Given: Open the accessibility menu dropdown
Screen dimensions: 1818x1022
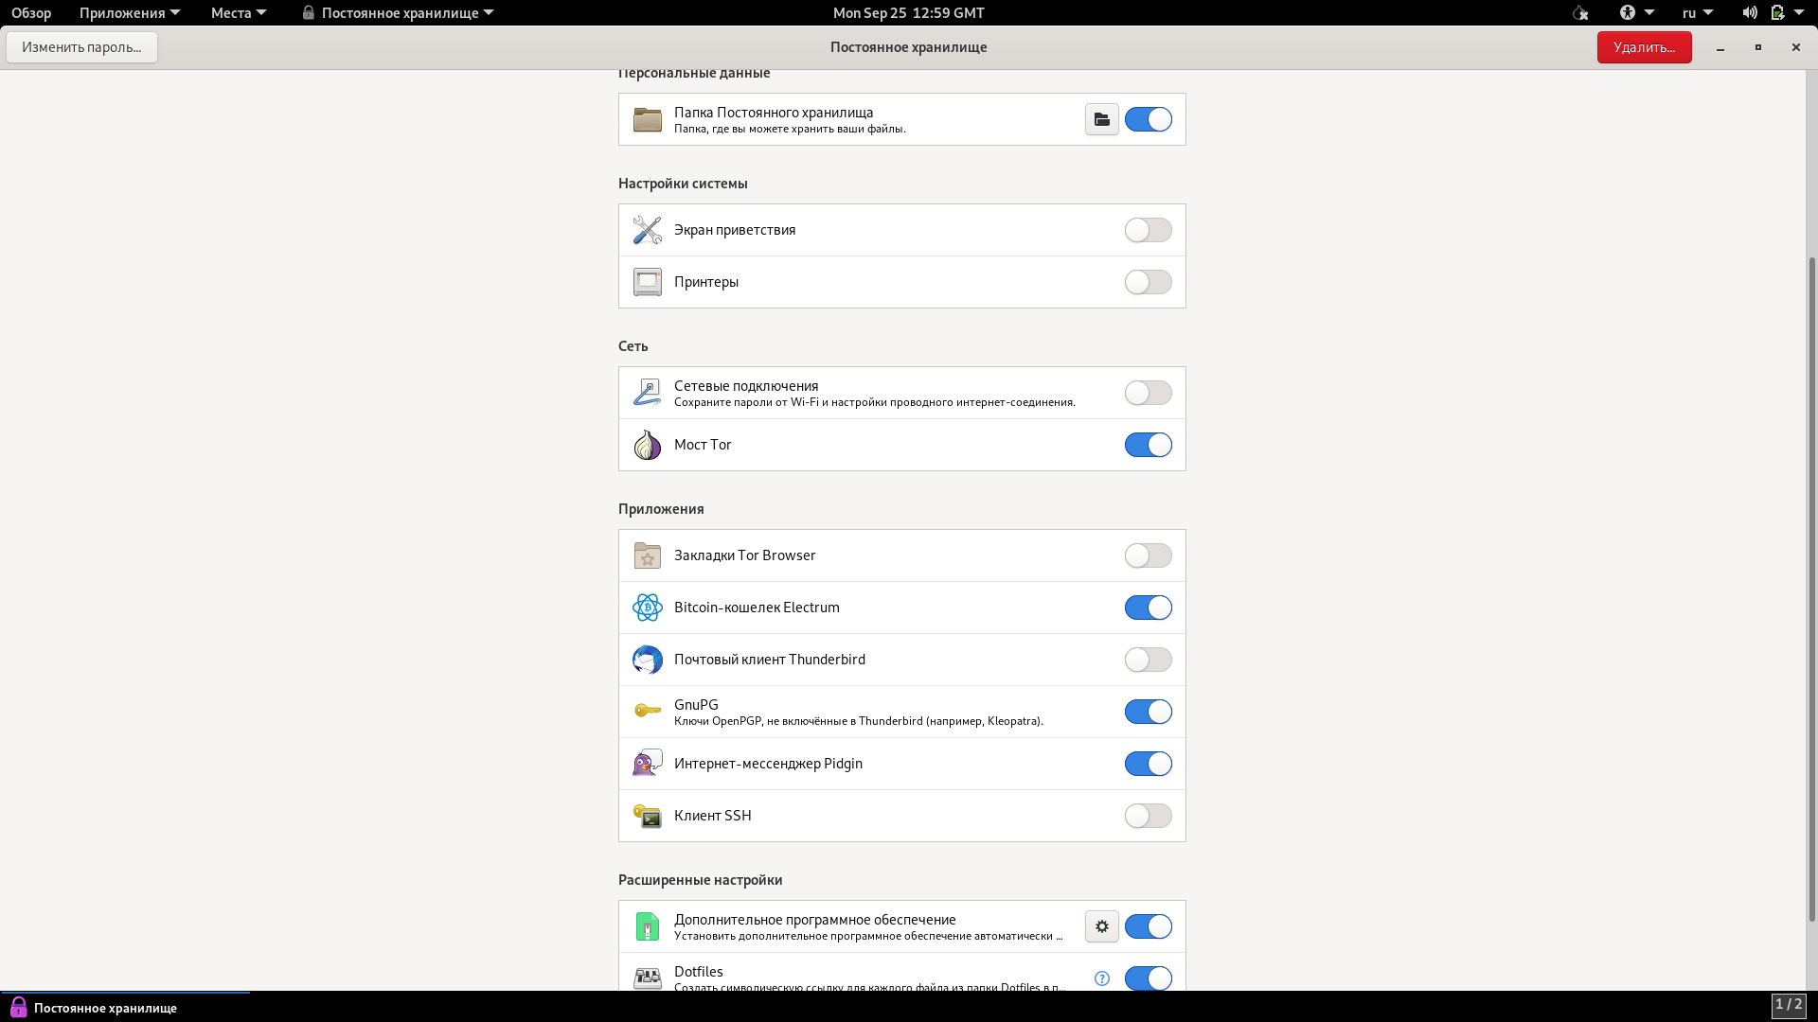Looking at the screenshot, I should pos(1635,13).
